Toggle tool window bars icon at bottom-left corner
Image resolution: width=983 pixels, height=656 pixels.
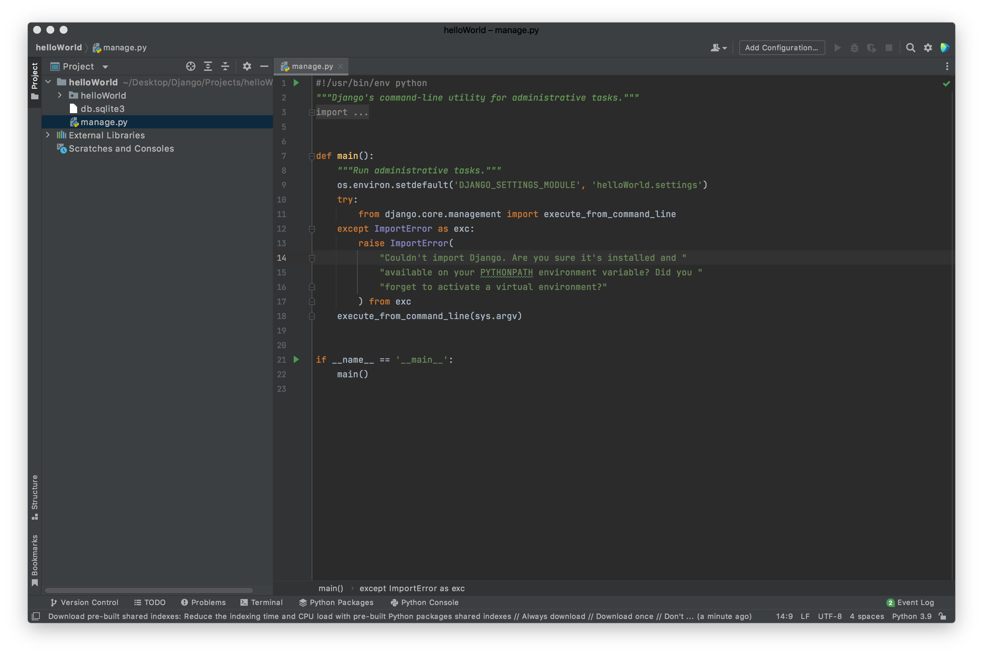pos(36,616)
